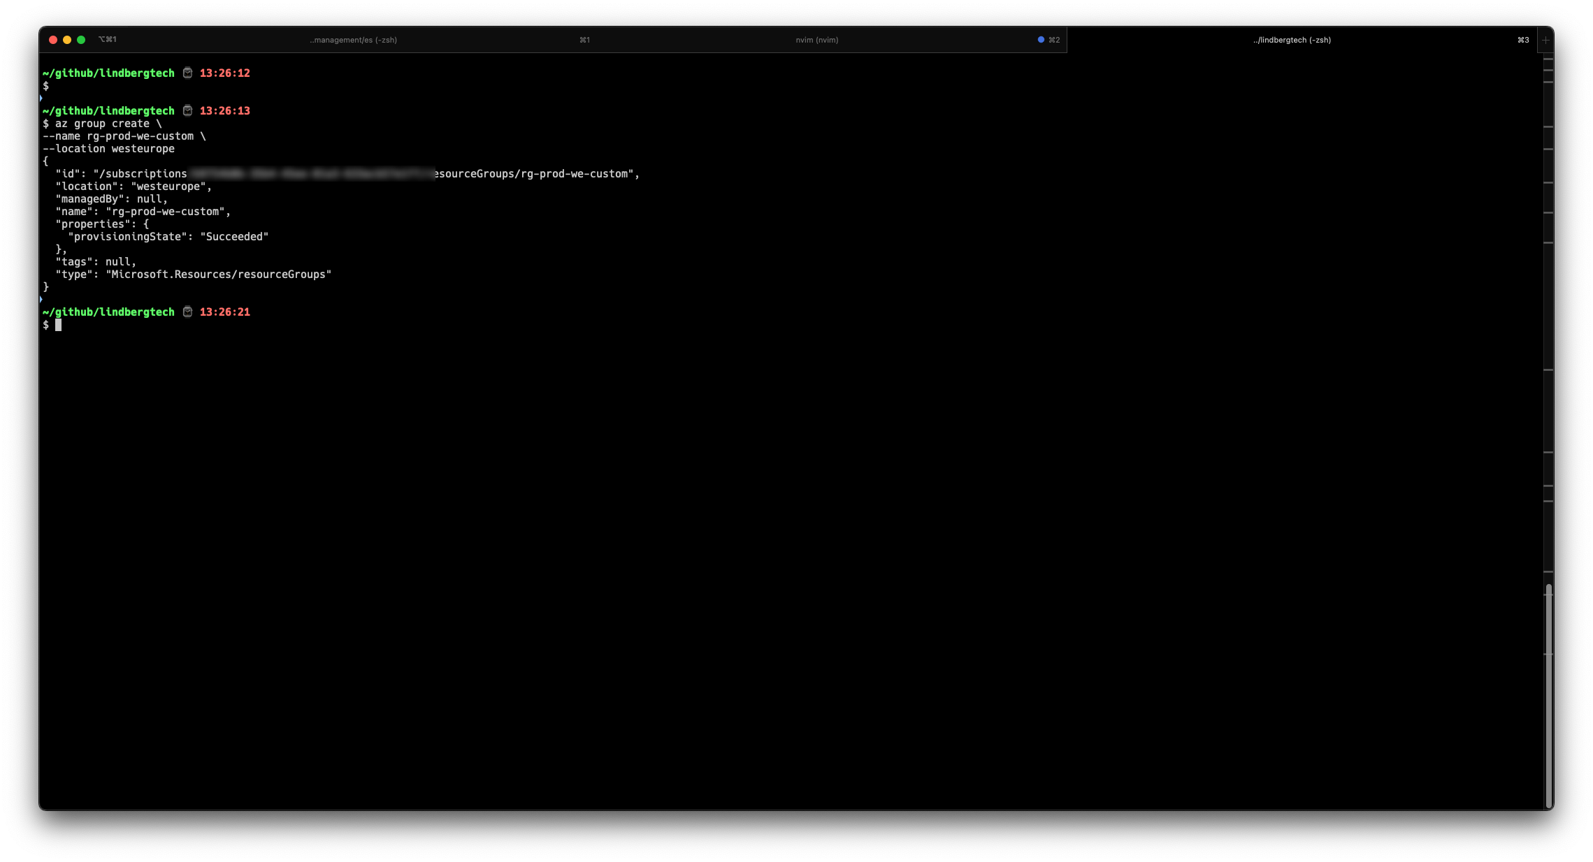1593x862 pixels.
Task: Click the red close window button
Action: 53,40
